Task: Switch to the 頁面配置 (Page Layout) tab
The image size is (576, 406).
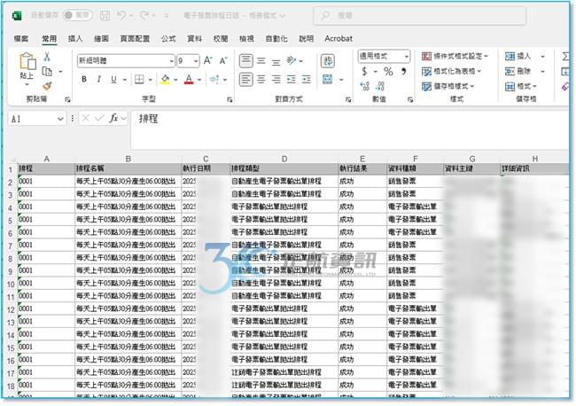Action: pos(135,39)
